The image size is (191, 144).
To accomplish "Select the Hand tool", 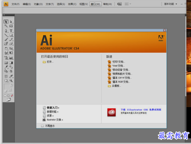I will (6, 80).
